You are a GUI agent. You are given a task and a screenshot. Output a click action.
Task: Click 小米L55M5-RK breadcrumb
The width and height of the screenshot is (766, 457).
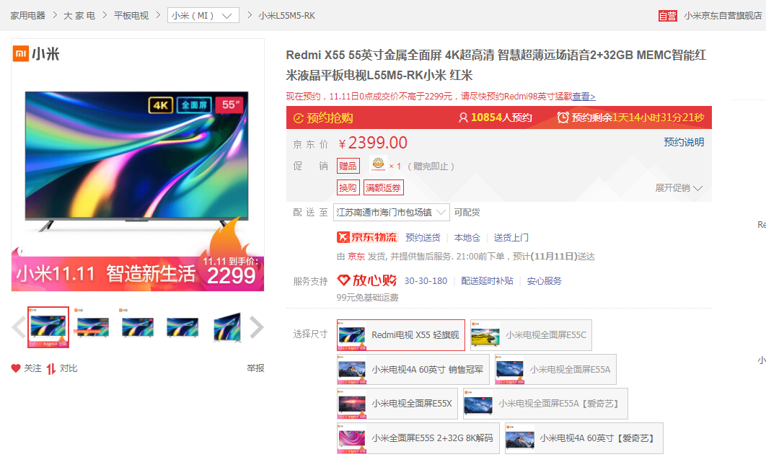287,16
